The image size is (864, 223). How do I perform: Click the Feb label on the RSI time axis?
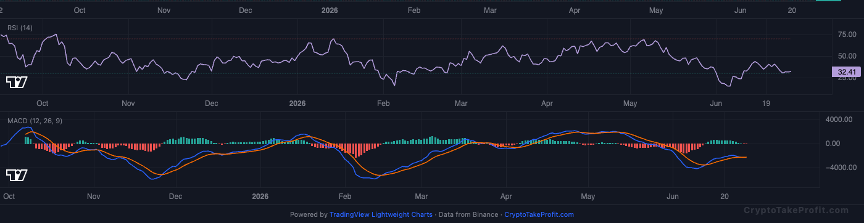[x=383, y=103]
